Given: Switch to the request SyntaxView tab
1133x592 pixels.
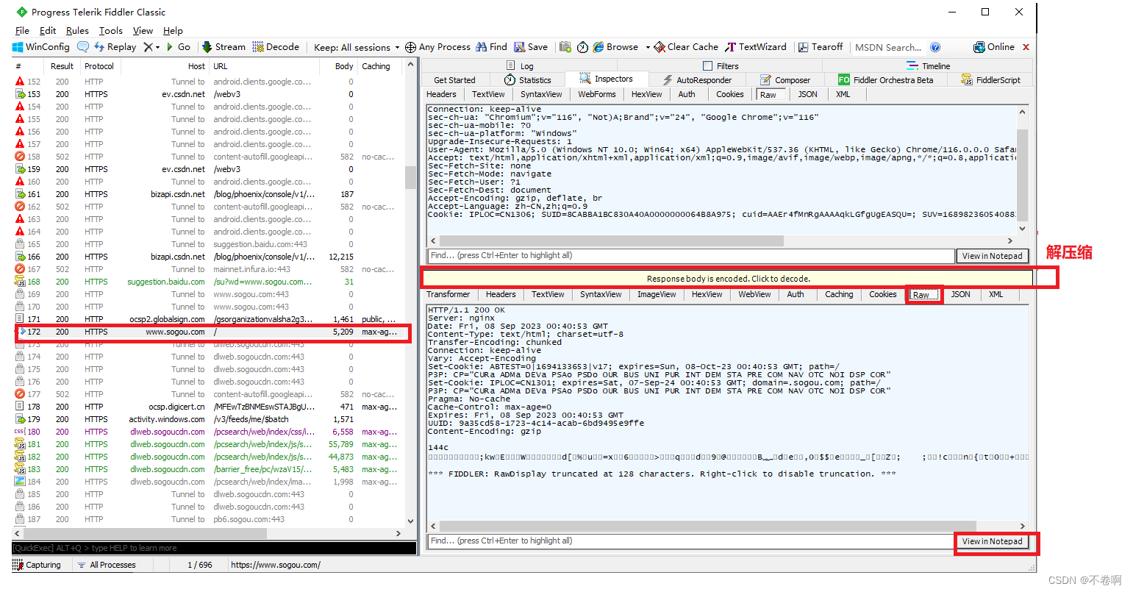Looking at the screenshot, I should [x=541, y=94].
